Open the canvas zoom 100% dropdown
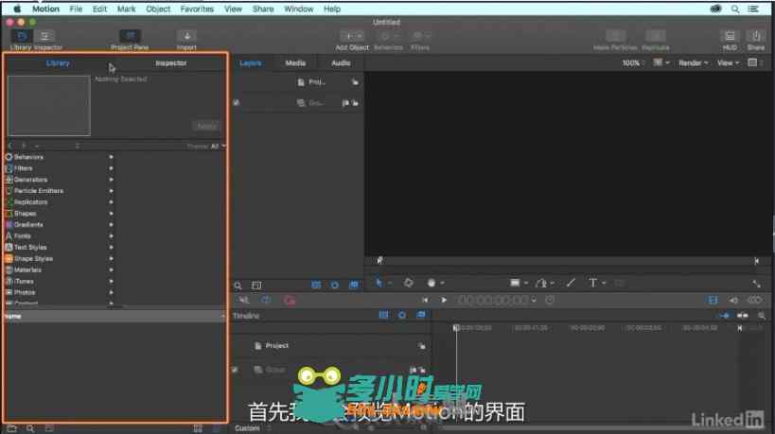775x434 pixels. [x=632, y=63]
